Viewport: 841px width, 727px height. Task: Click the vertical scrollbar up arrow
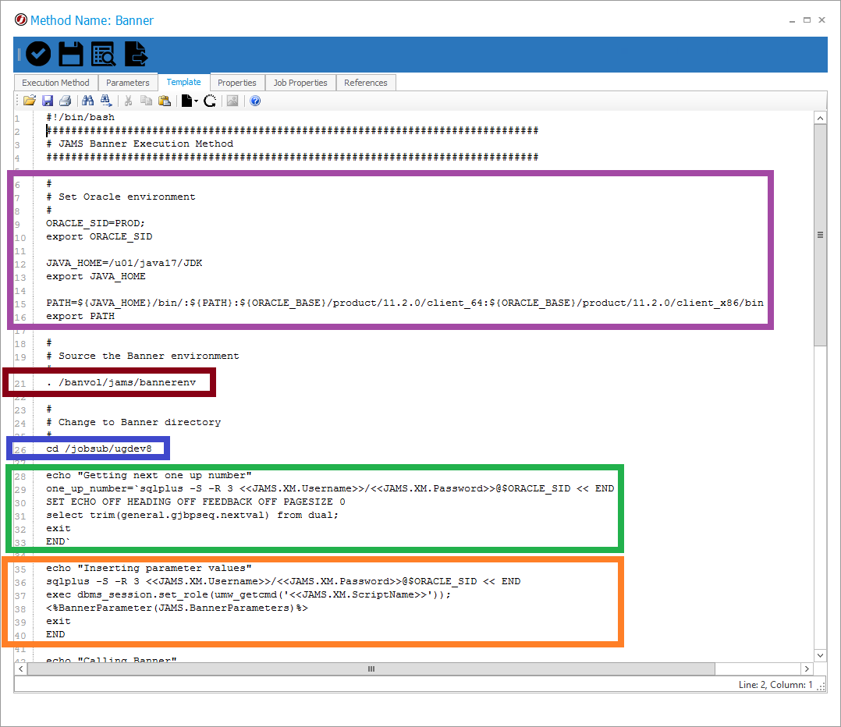[x=820, y=118]
